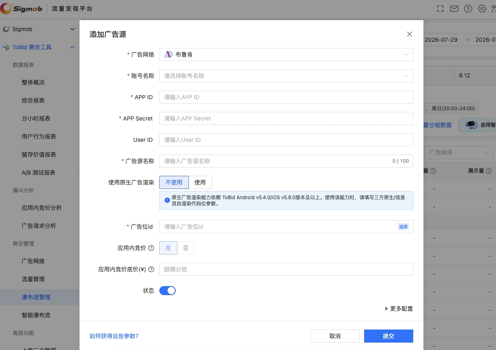The height and width of the screenshot is (350, 496).
Task: Open 瀑布流管理 in the sidebar
Action: (x=36, y=297)
